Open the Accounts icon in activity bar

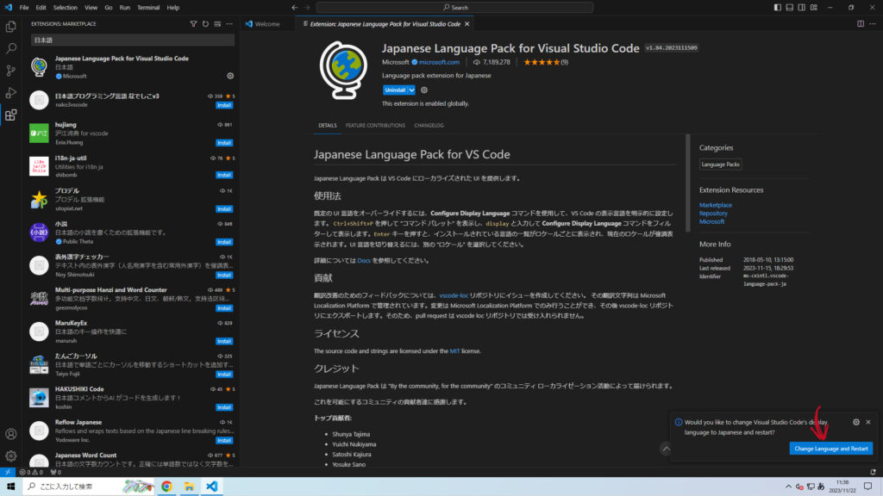point(10,434)
